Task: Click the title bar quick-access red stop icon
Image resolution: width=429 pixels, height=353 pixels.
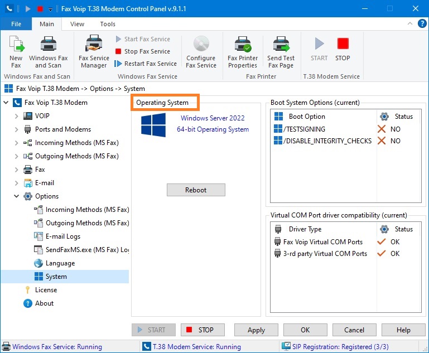Action: (x=40, y=9)
